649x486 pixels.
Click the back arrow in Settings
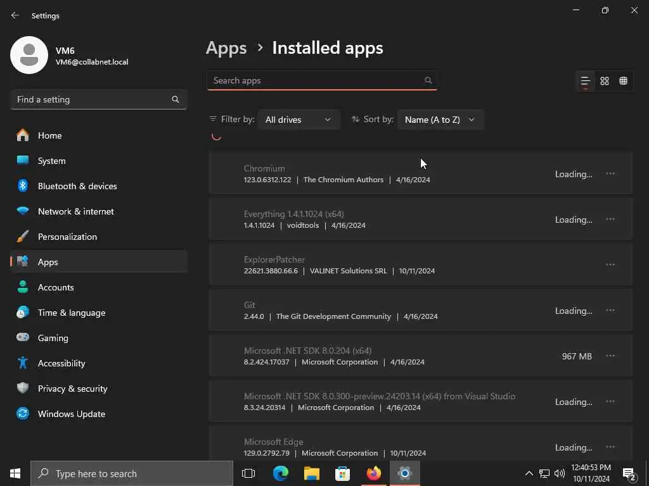tap(15, 15)
